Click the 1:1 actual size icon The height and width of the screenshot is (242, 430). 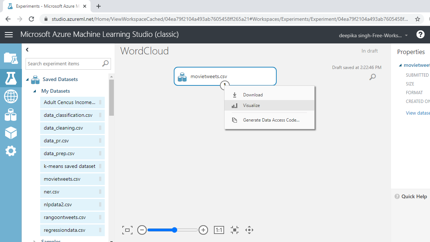[219, 230]
